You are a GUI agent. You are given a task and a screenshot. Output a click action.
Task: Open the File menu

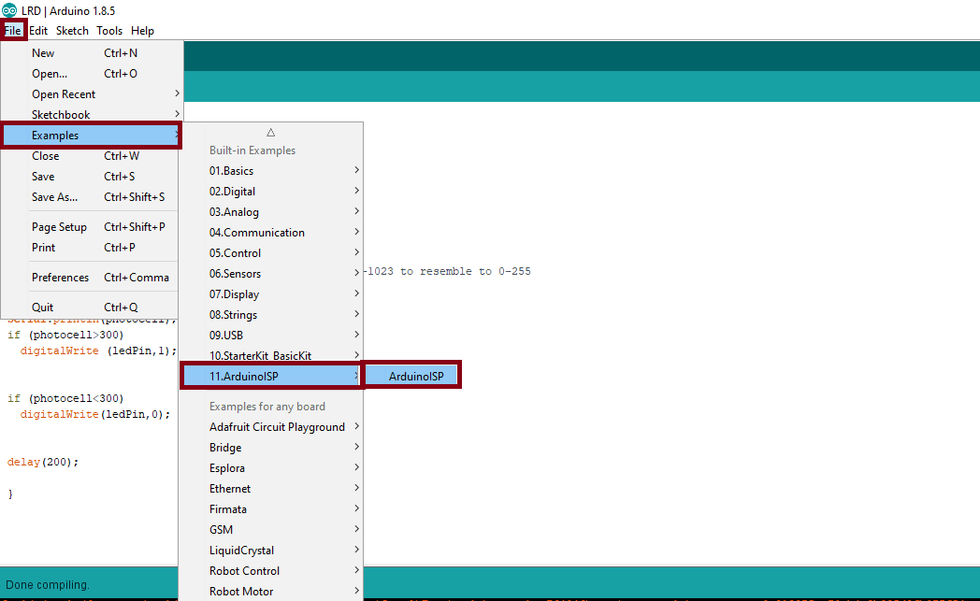(12, 31)
